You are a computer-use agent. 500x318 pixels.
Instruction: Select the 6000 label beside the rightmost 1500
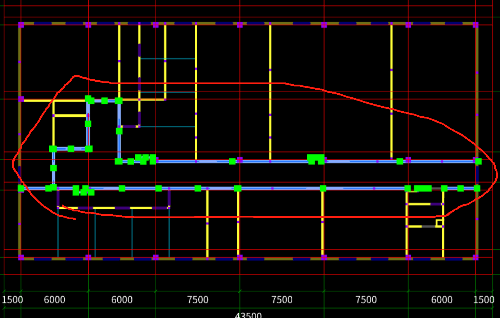click(x=442, y=300)
